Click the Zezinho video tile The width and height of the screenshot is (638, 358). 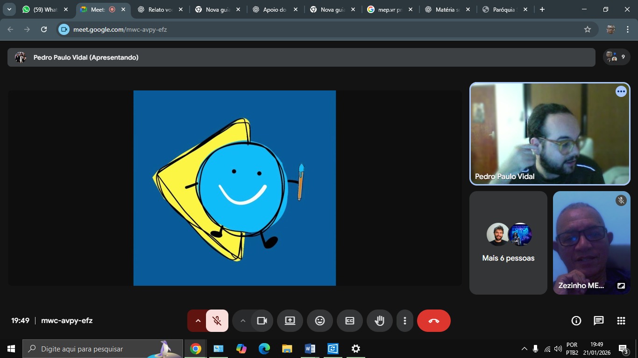coord(591,243)
